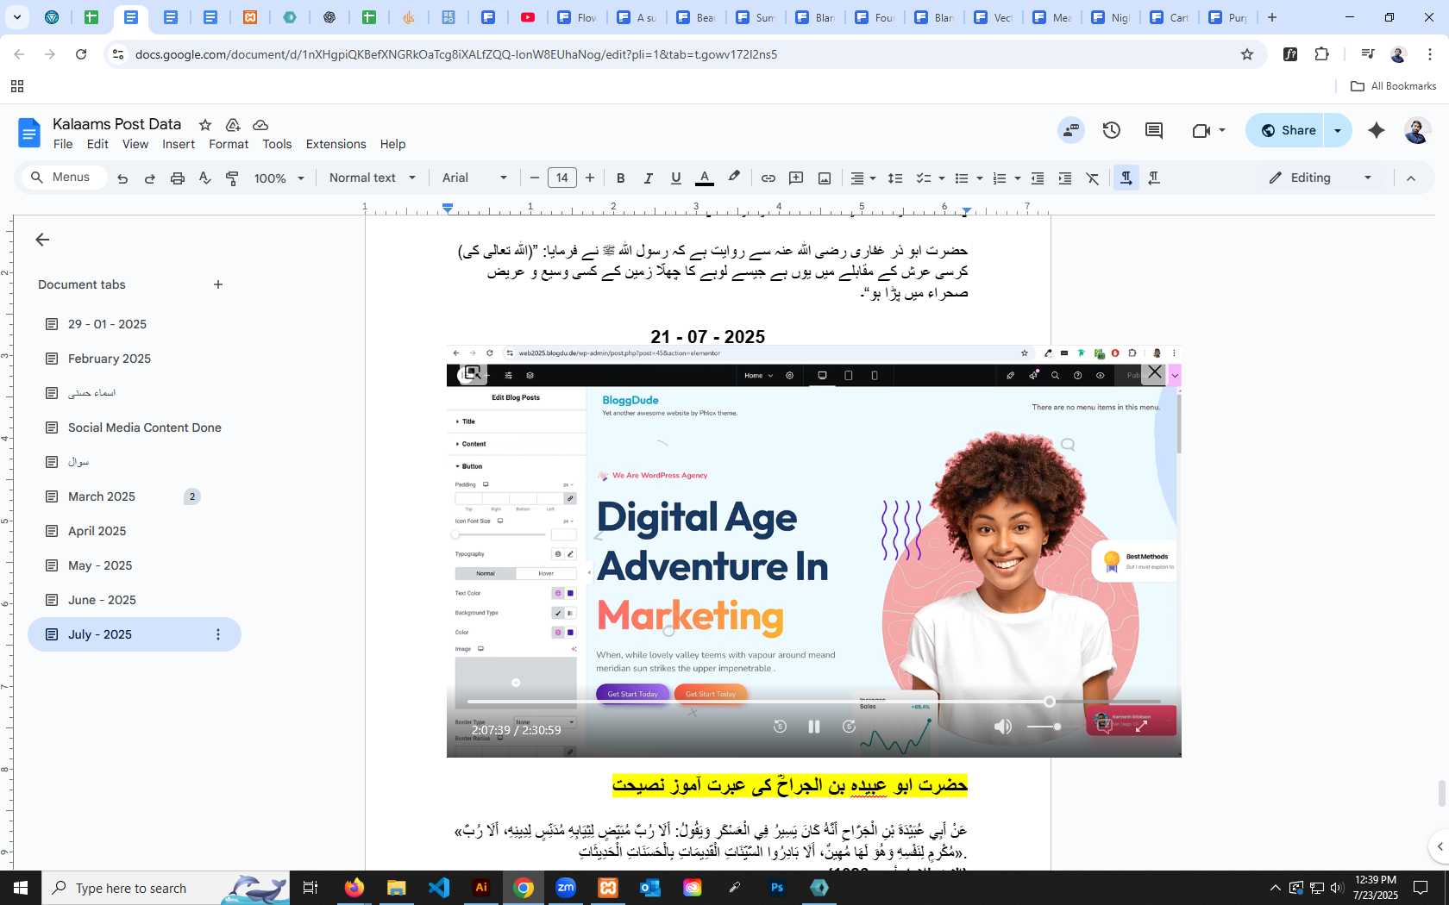Redo the last action in the toolbar
1449x905 pixels.
point(150,178)
